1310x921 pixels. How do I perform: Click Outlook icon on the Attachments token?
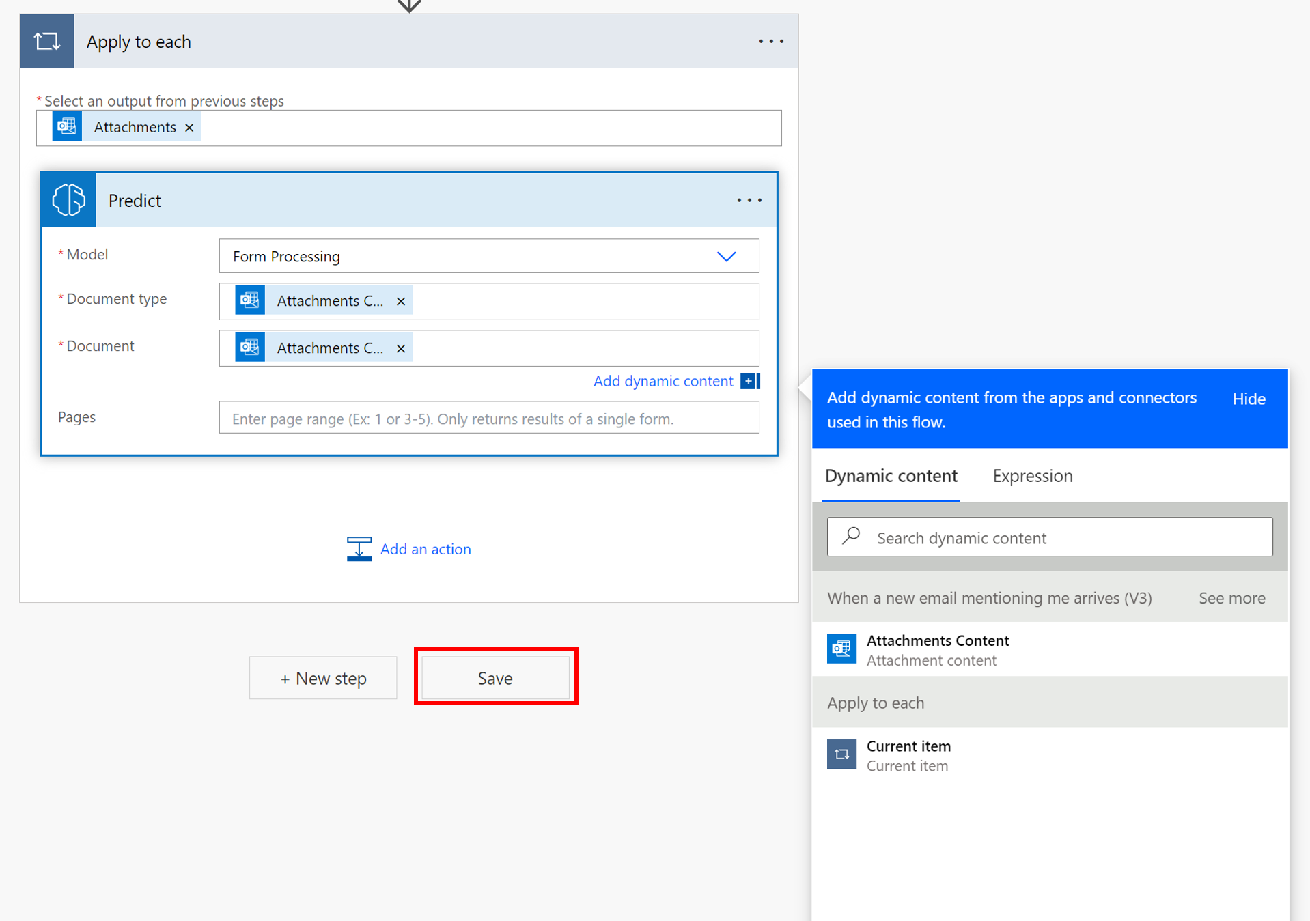pyautogui.click(x=67, y=126)
